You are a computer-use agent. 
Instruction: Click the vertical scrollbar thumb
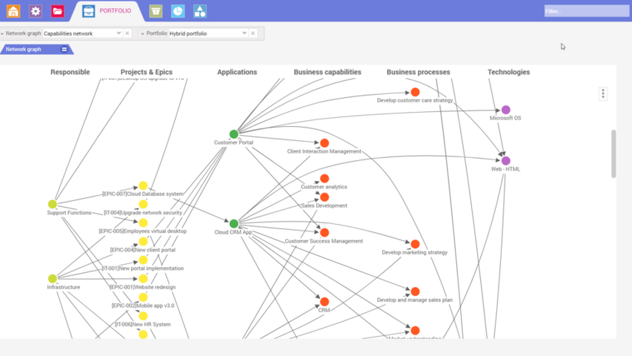pyautogui.click(x=613, y=154)
